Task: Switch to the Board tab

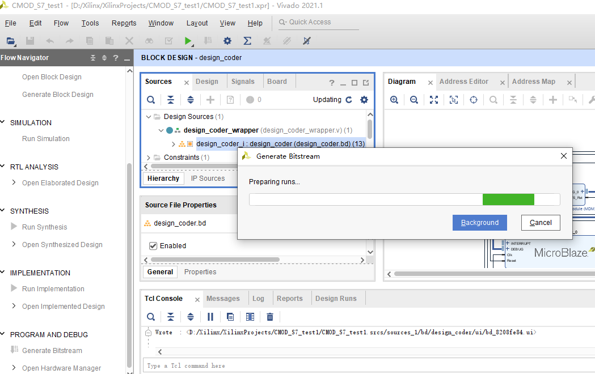Action: (277, 82)
